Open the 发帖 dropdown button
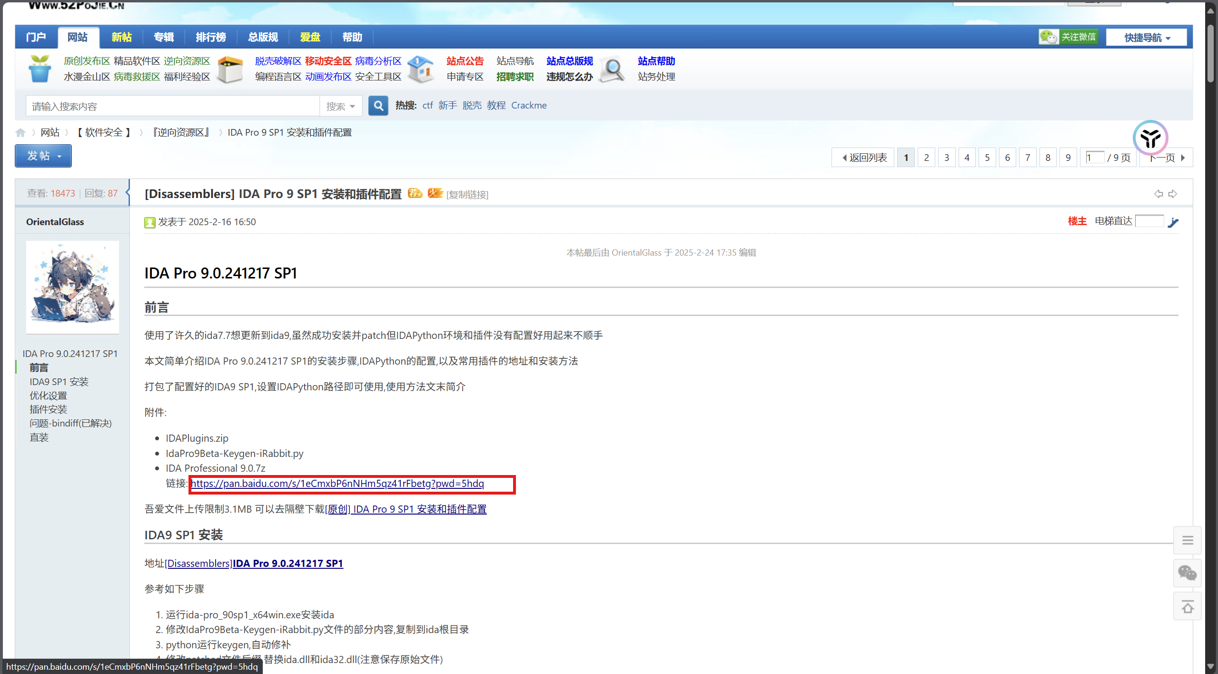The width and height of the screenshot is (1218, 674). point(43,156)
